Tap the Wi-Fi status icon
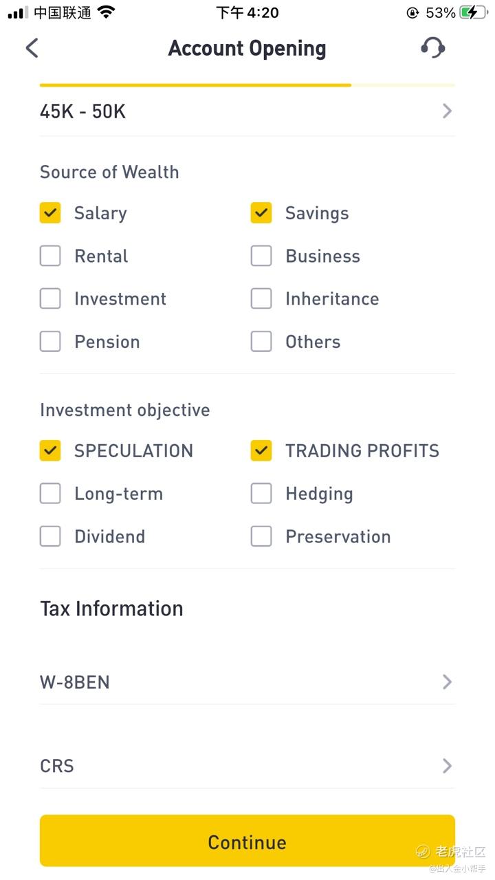 (x=106, y=12)
